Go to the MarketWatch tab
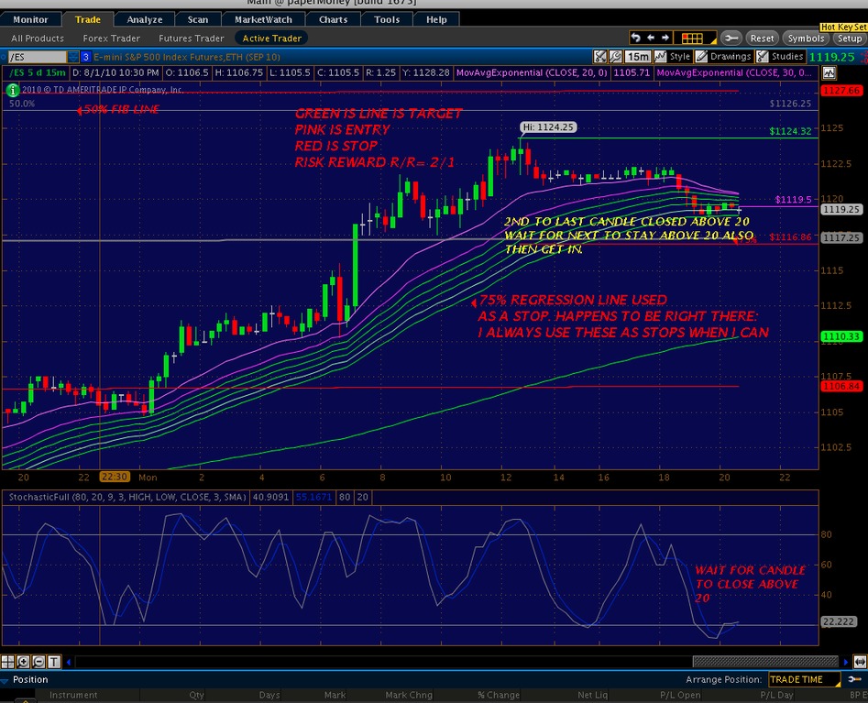868x703 pixels. pyautogui.click(x=263, y=19)
